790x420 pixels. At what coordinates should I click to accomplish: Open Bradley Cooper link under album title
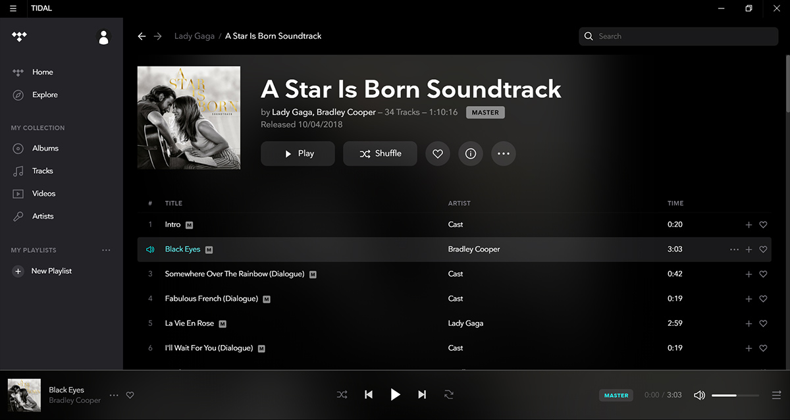coord(346,113)
